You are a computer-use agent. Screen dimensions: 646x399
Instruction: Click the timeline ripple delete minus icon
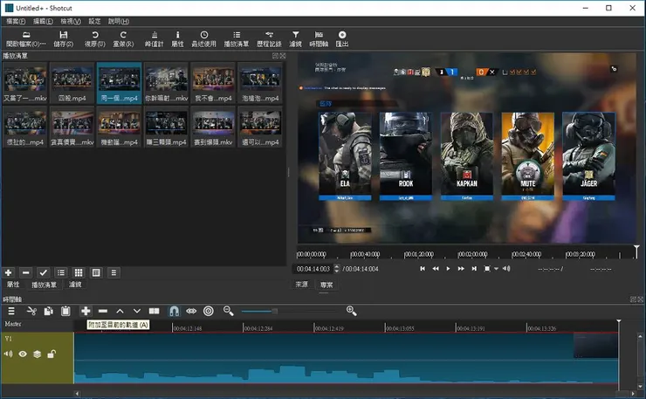[x=103, y=311]
